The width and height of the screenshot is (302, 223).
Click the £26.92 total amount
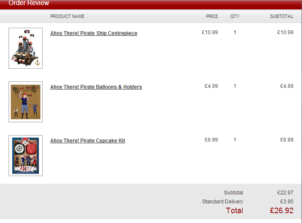pos(282,211)
